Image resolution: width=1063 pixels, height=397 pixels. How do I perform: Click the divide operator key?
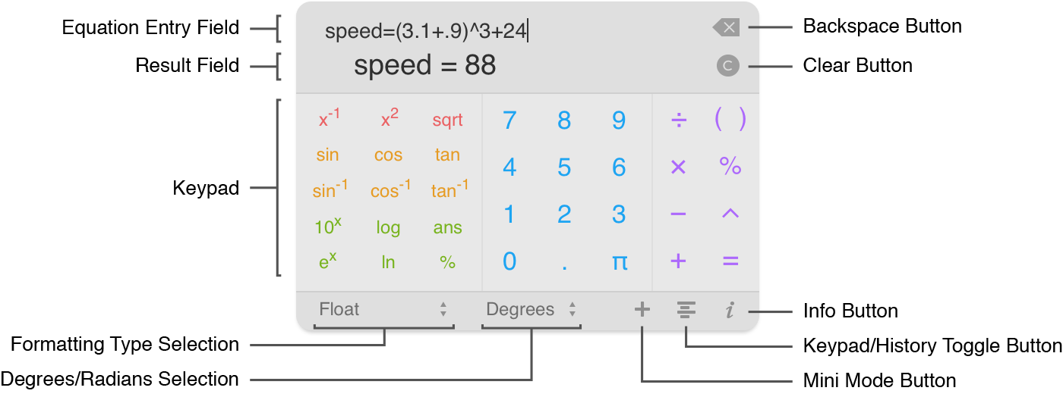click(679, 120)
